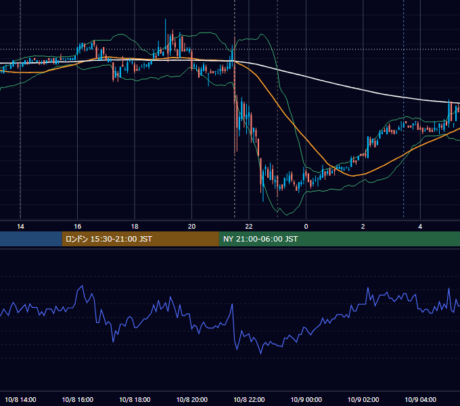The image size is (460, 406).
Task: Click the 2 hour axis label
Action: (363, 227)
